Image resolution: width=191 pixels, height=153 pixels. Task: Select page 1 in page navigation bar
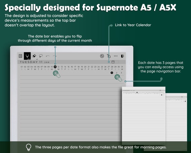[112, 73]
